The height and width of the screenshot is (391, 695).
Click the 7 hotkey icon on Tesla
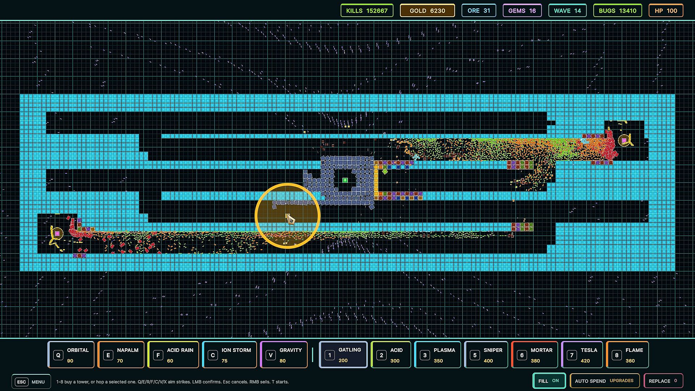572,355
